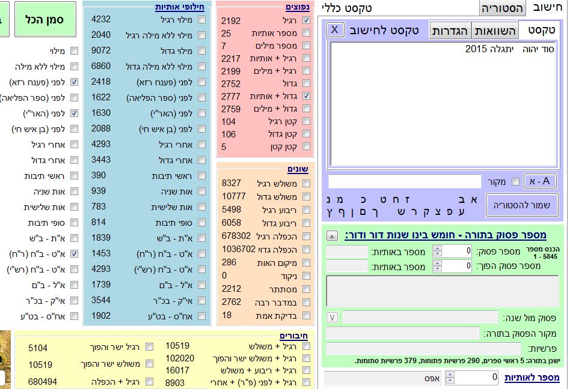The image size is (570, 389).
Task: Switch to the הסטוריה tab
Action: pyautogui.click(x=502, y=8)
